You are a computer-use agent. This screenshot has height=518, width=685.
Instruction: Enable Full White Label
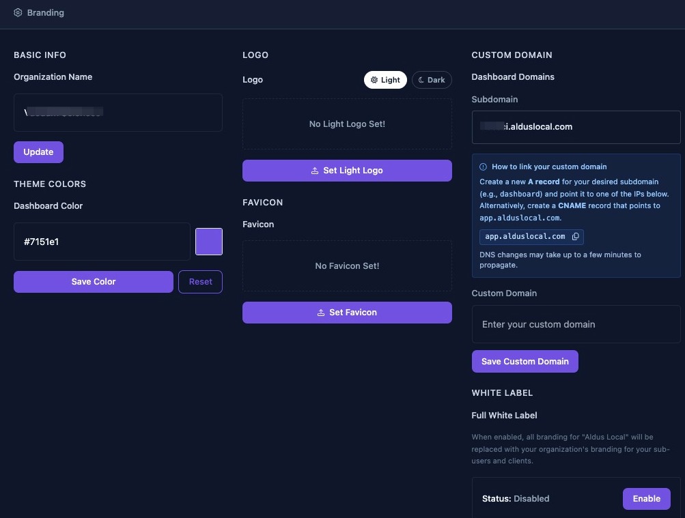click(x=647, y=499)
